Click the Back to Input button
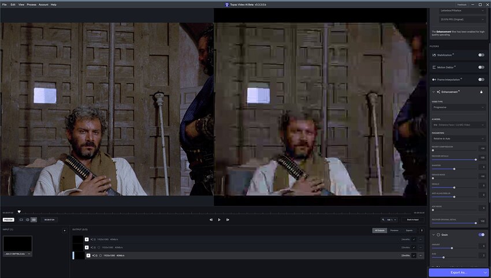The image size is (491, 278). 412,220
